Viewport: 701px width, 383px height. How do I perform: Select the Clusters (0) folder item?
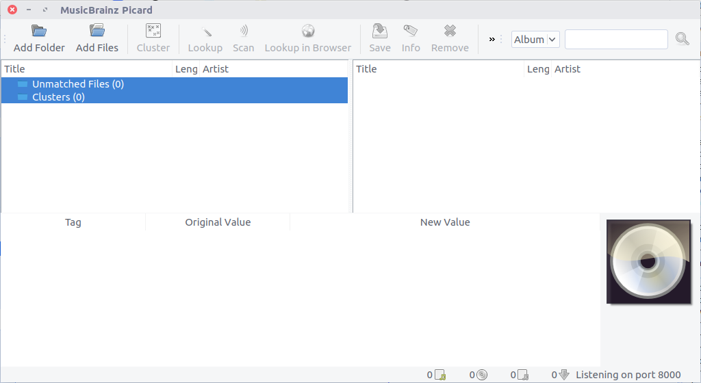[x=58, y=97]
